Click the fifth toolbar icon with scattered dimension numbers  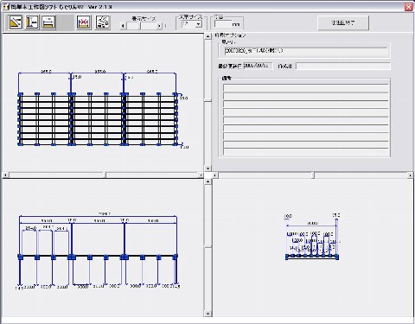point(103,22)
